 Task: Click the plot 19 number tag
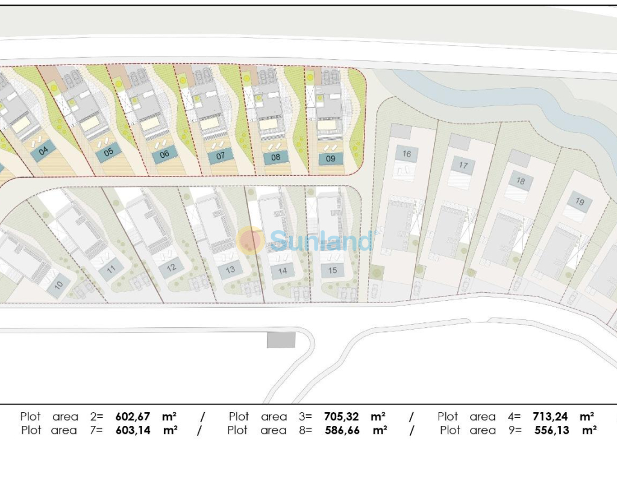[x=580, y=202]
